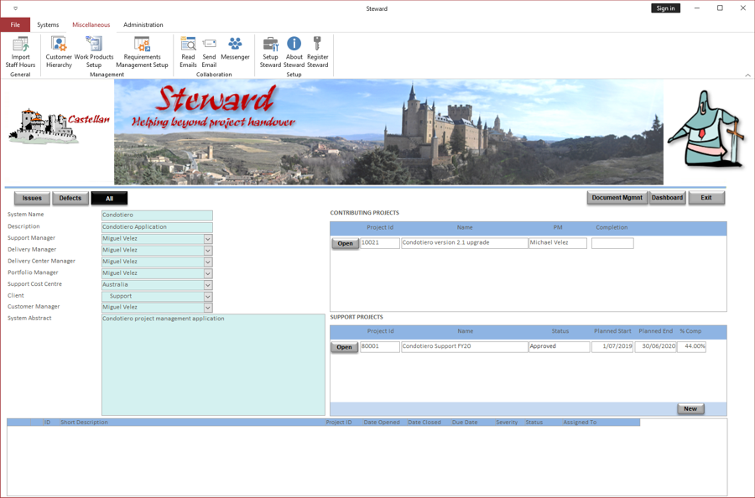Expand the Portfolio Manager dropdown
This screenshot has height=498, width=755.
click(207, 273)
